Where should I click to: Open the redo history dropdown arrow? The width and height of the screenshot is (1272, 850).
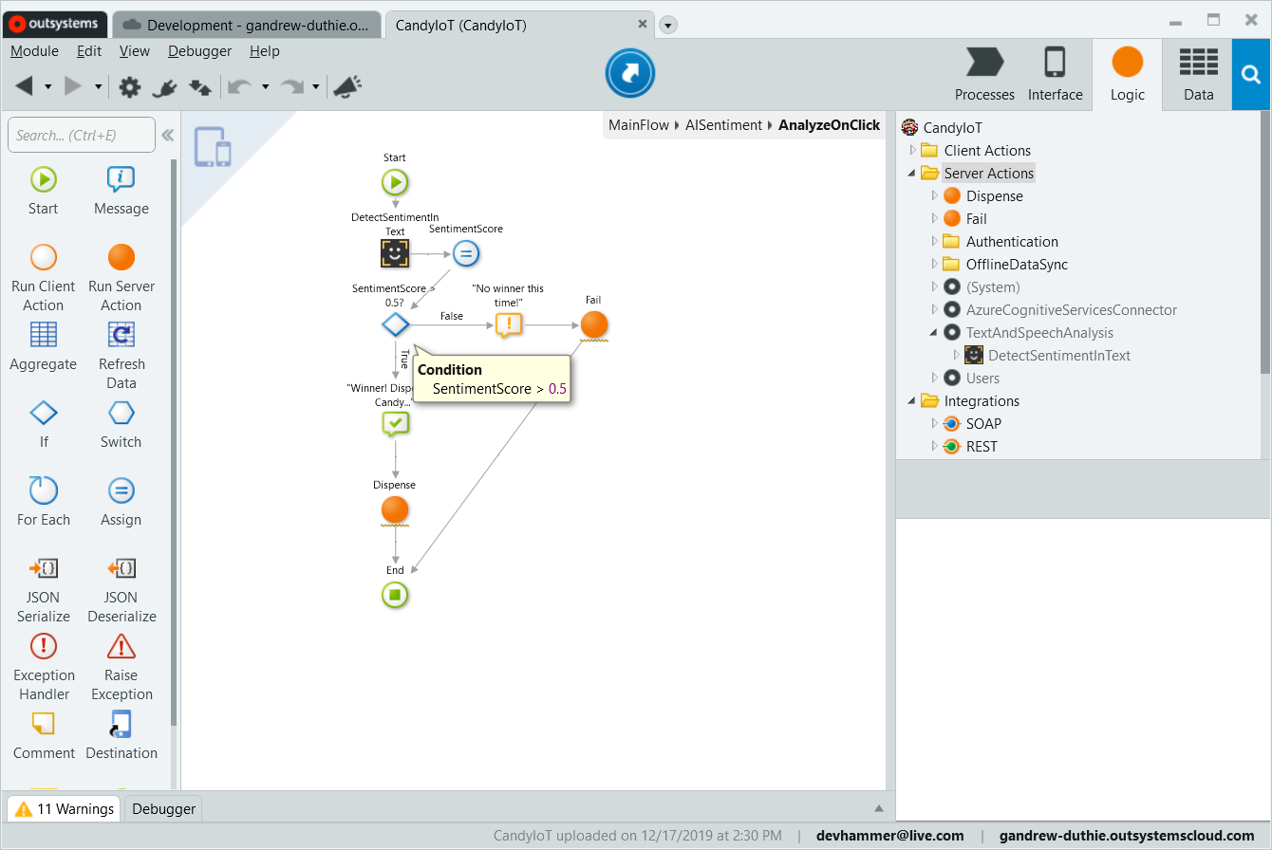[x=315, y=87]
